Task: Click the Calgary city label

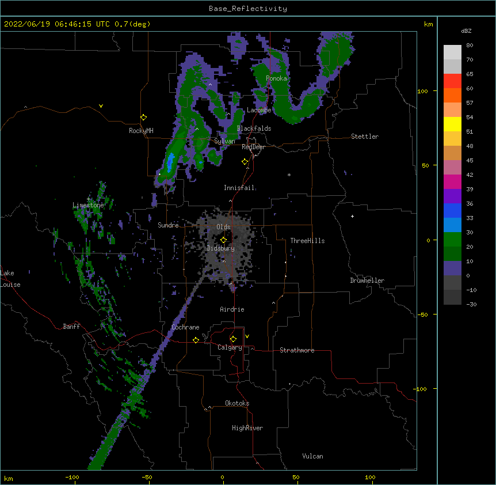Action: point(230,347)
